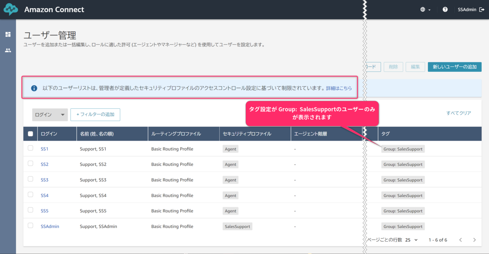Open rows-per-page dropdown showing 25

(x=412, y=240)
